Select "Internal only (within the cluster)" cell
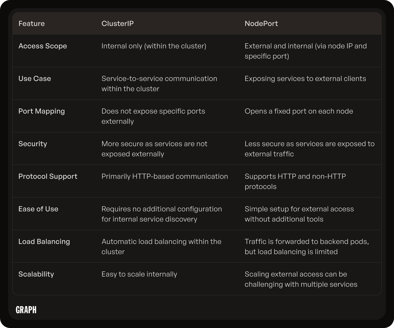Screen dimensions: 394x328 pos(154,46)
